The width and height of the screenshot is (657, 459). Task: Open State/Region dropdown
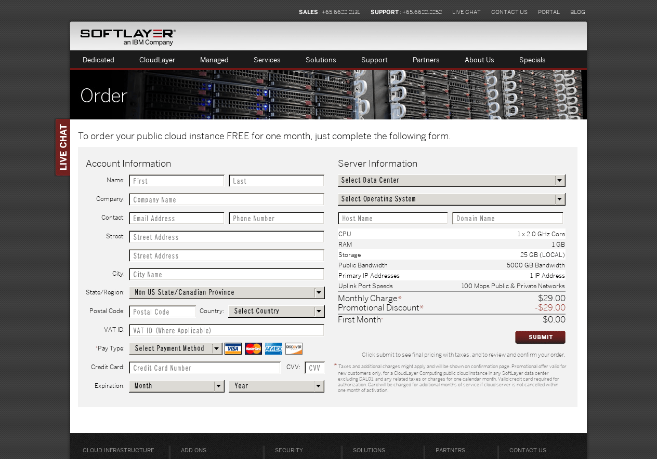pyautogui.click(x=227, y=292)
